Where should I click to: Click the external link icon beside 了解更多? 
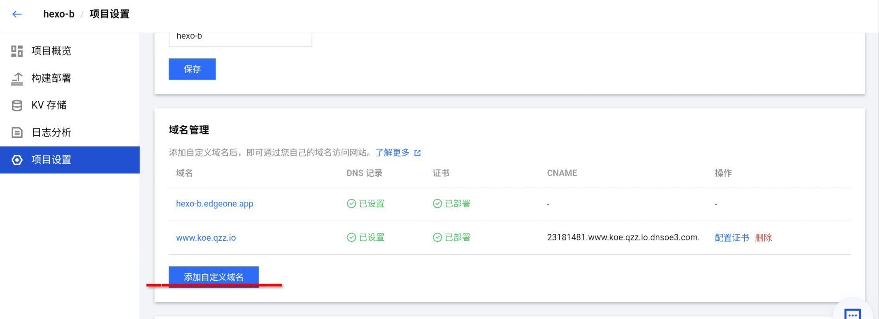pos(417,153)
